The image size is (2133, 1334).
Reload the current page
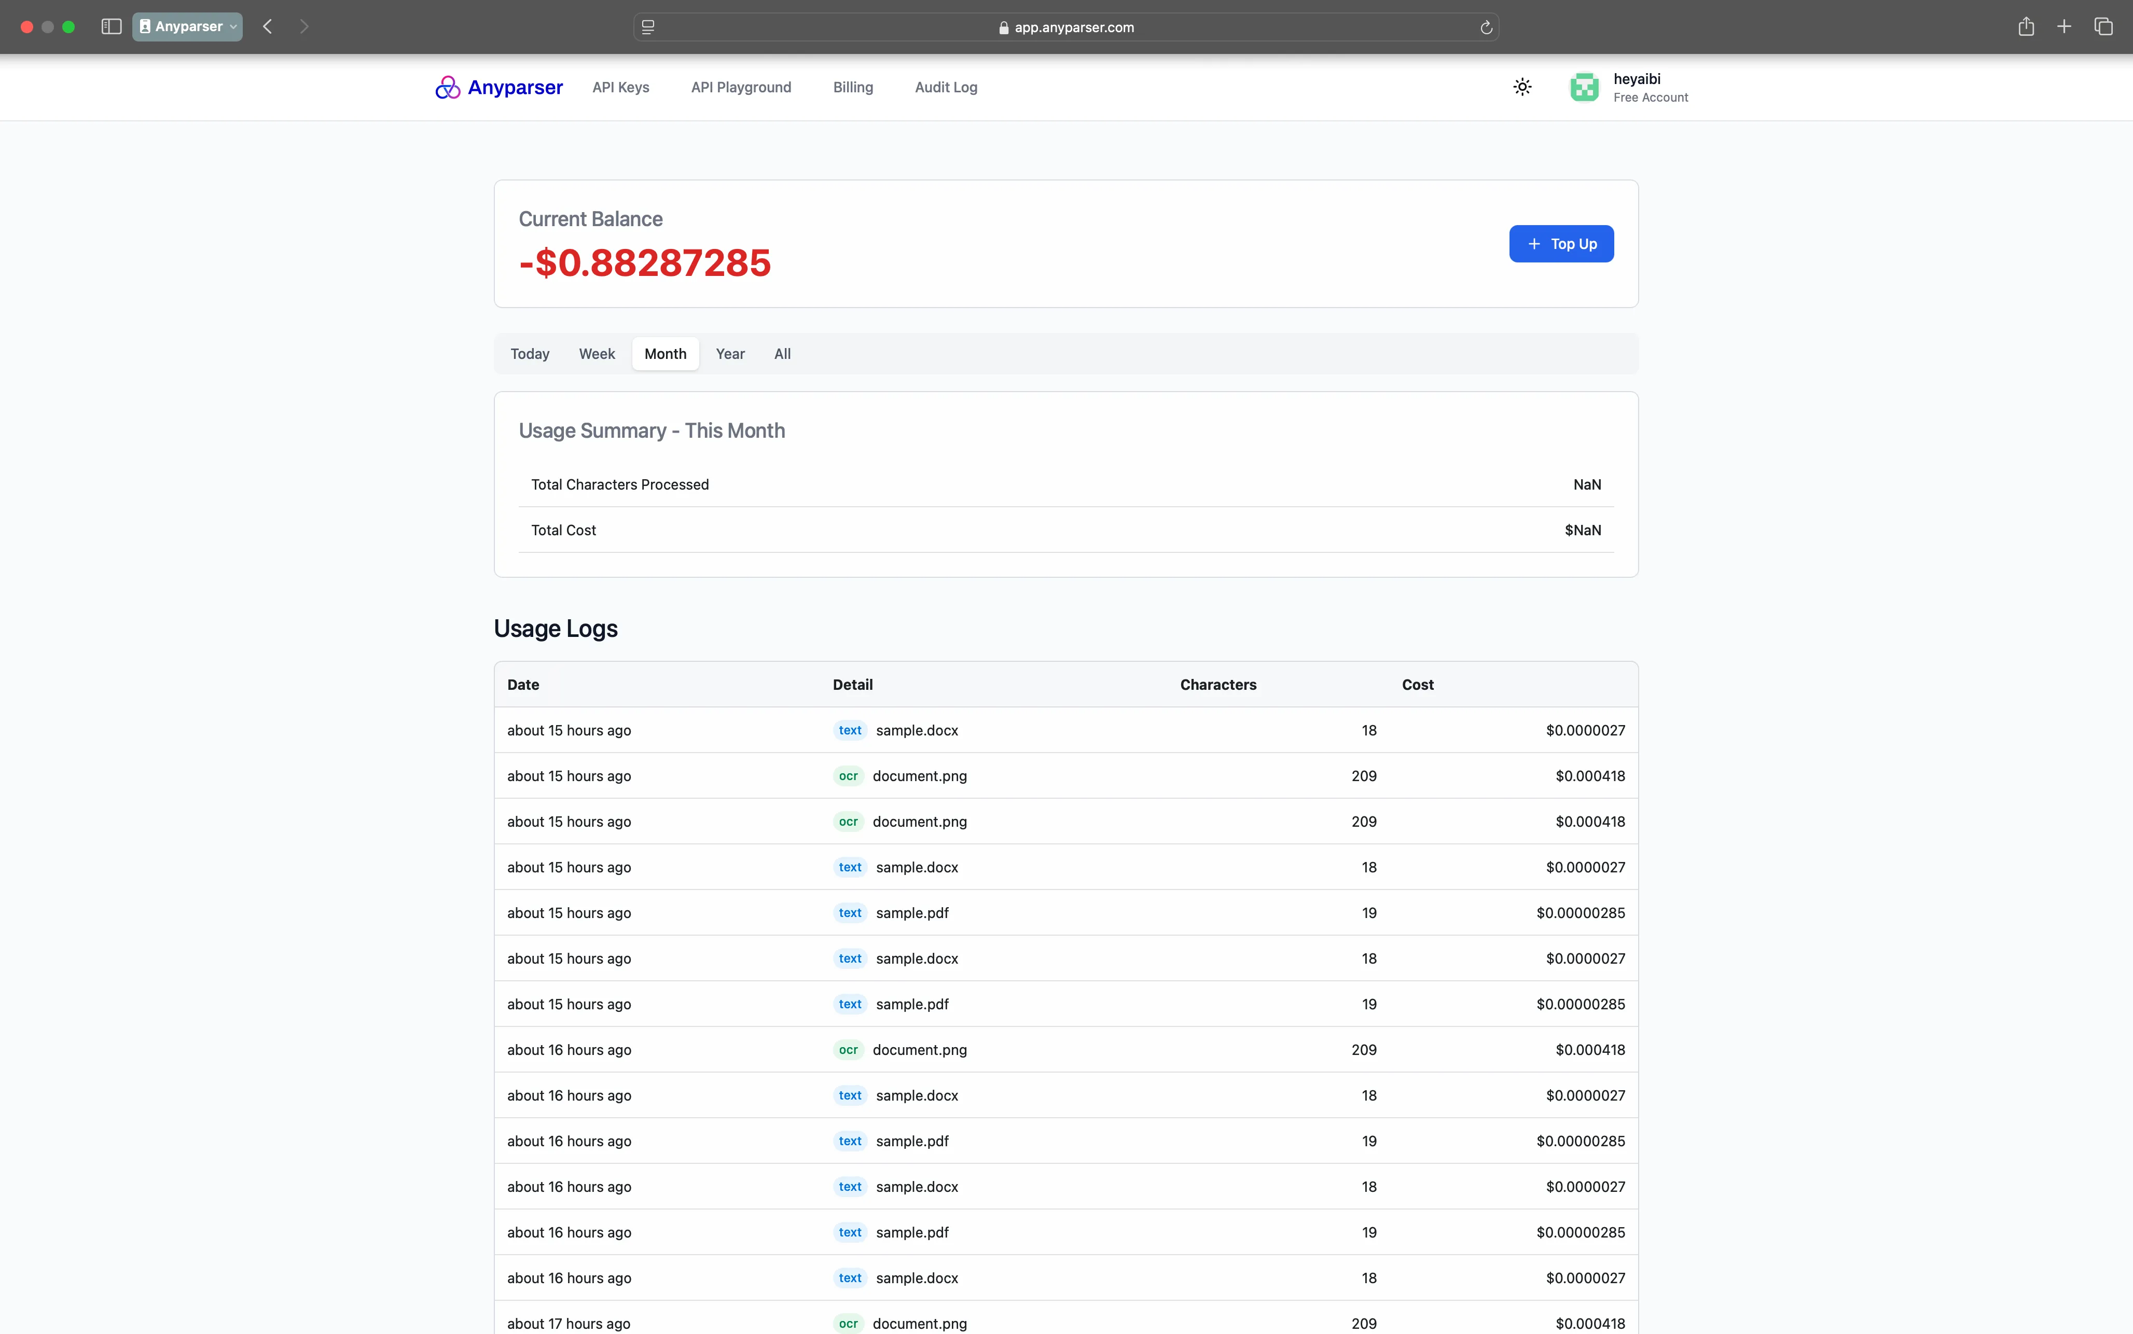click(1486, 27)
